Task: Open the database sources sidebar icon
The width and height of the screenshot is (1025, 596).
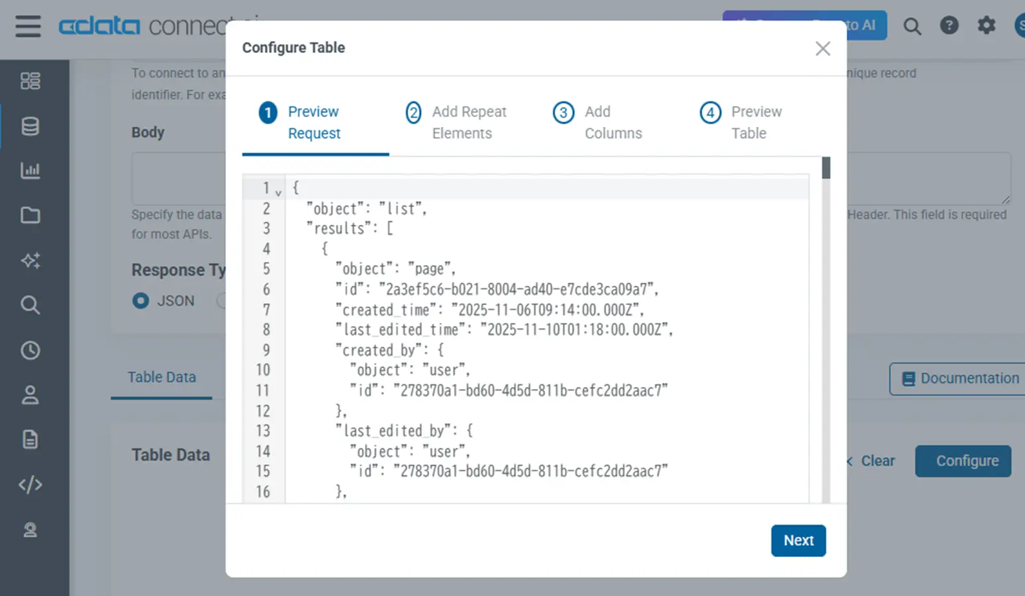Action: (30, 126)
